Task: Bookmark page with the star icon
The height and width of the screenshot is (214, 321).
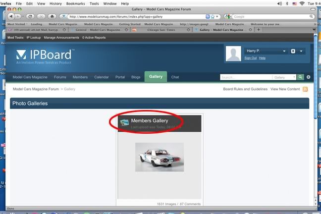Action: pos(212,16)
